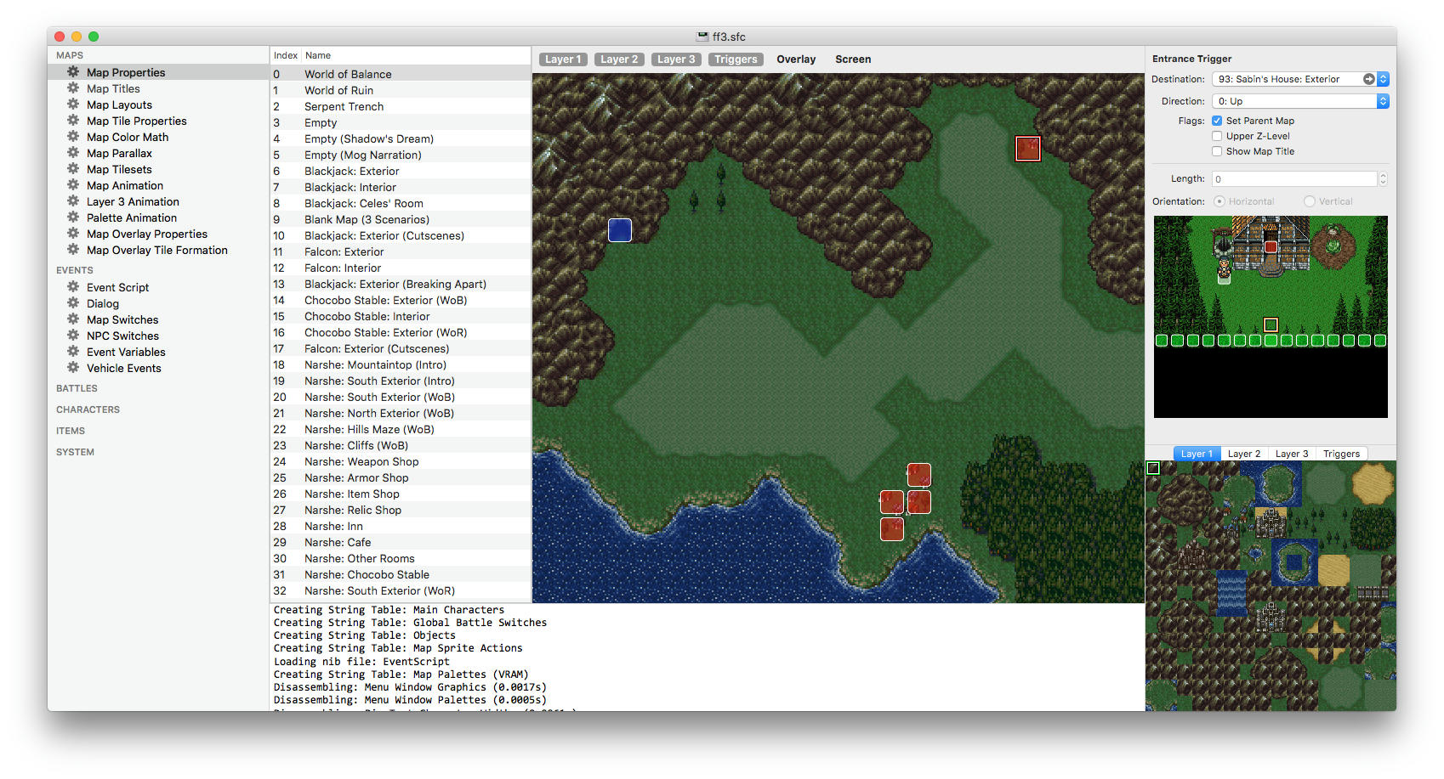The height and width of the screenshot is (779, 1444).
Task: Open the Direction dropdown
Action: (1383, 101)
